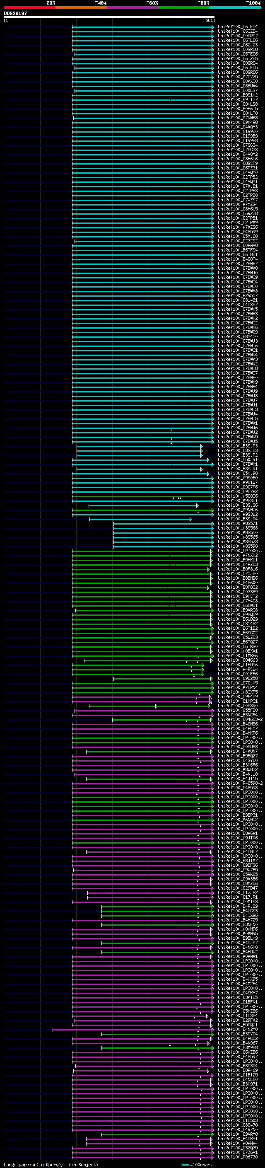The height and width of the screenshot is (1168, 265).
Task: Select the UniRef100_C7BWH1 hit label
Action: pos(238,464)
